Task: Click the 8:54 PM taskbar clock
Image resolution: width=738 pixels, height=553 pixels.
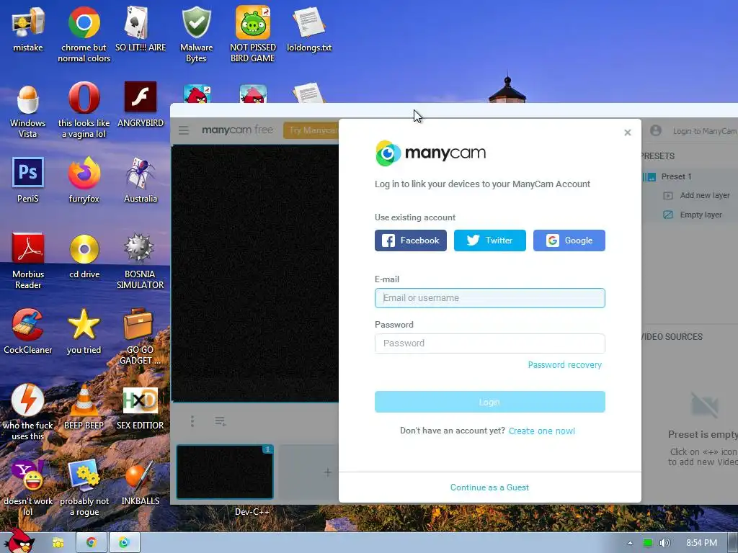Action: (x=701, y=543)
